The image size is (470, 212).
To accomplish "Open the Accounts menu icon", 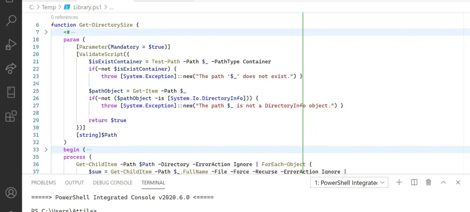I will (x=11, y=193).
